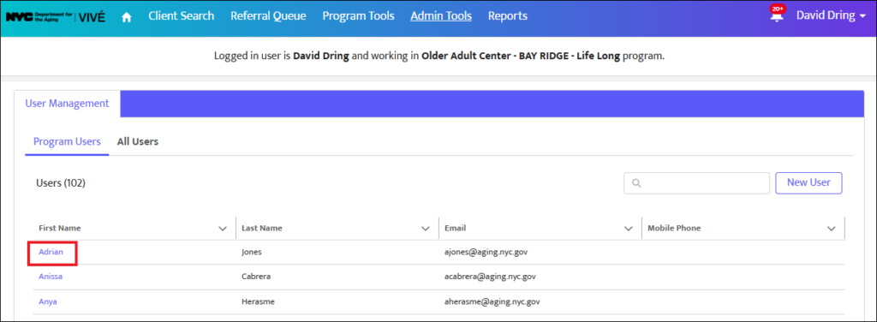
Task: Select the Herasme last name cell
Action: 258,301
